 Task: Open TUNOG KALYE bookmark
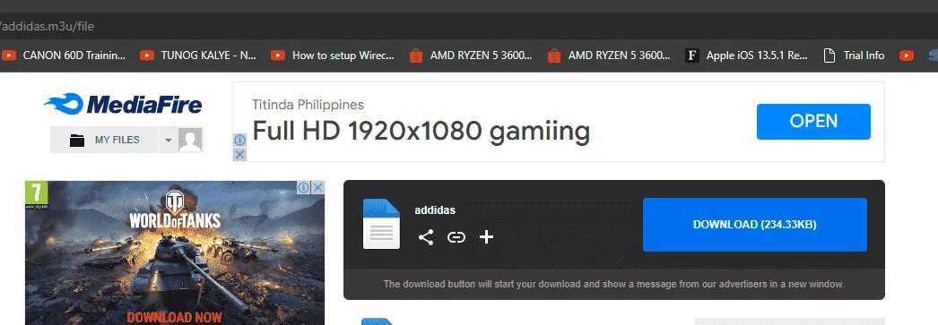pos(198,56)
